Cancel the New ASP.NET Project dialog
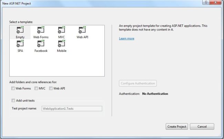224x139 pixels. pyautogui.click(x=202, y=127)
